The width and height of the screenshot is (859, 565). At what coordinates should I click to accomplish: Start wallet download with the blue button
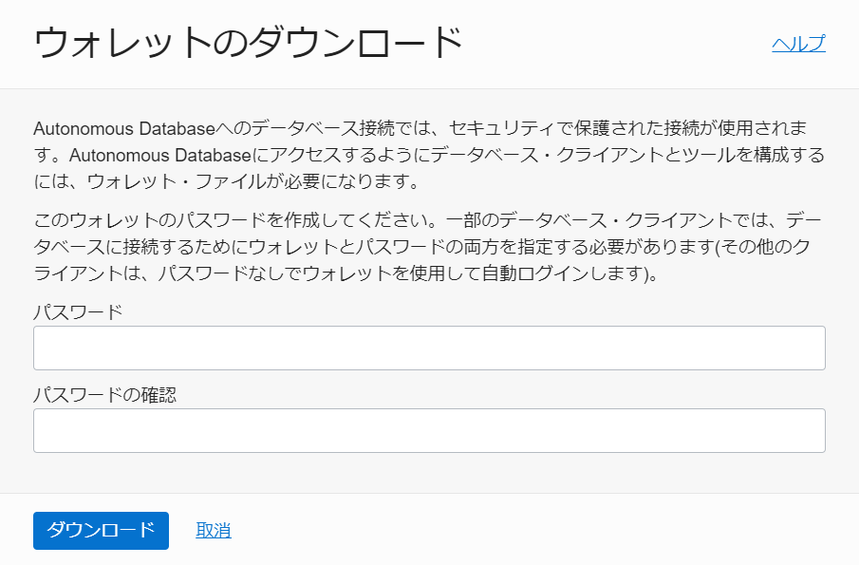(x=101, y=531)
